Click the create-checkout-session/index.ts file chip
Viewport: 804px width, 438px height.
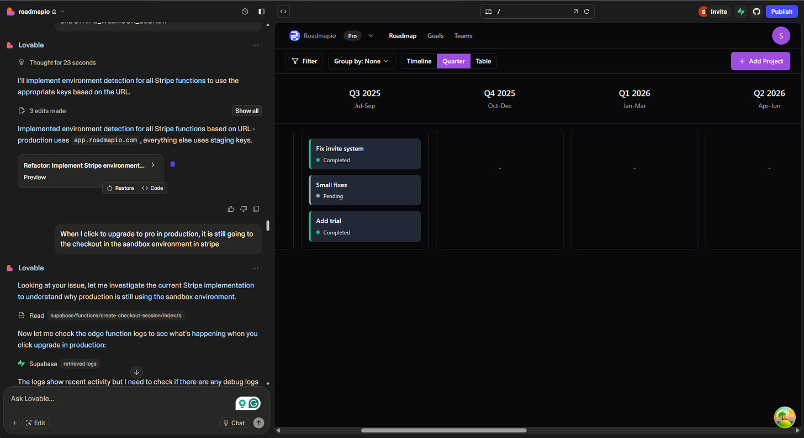pos(116,316)
